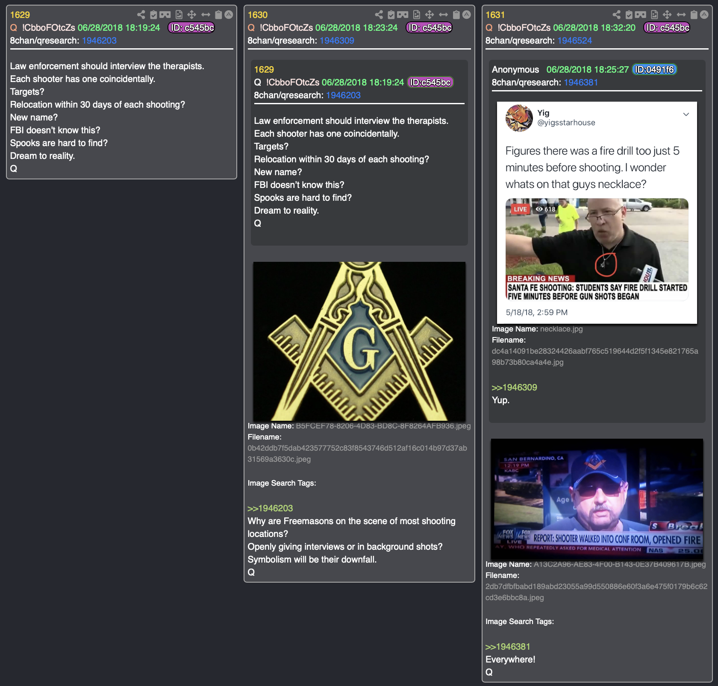Click the necklace.jpg image name
Viewport: 718px width, 686px height.
pyautogui.click(x=561, y=329)
